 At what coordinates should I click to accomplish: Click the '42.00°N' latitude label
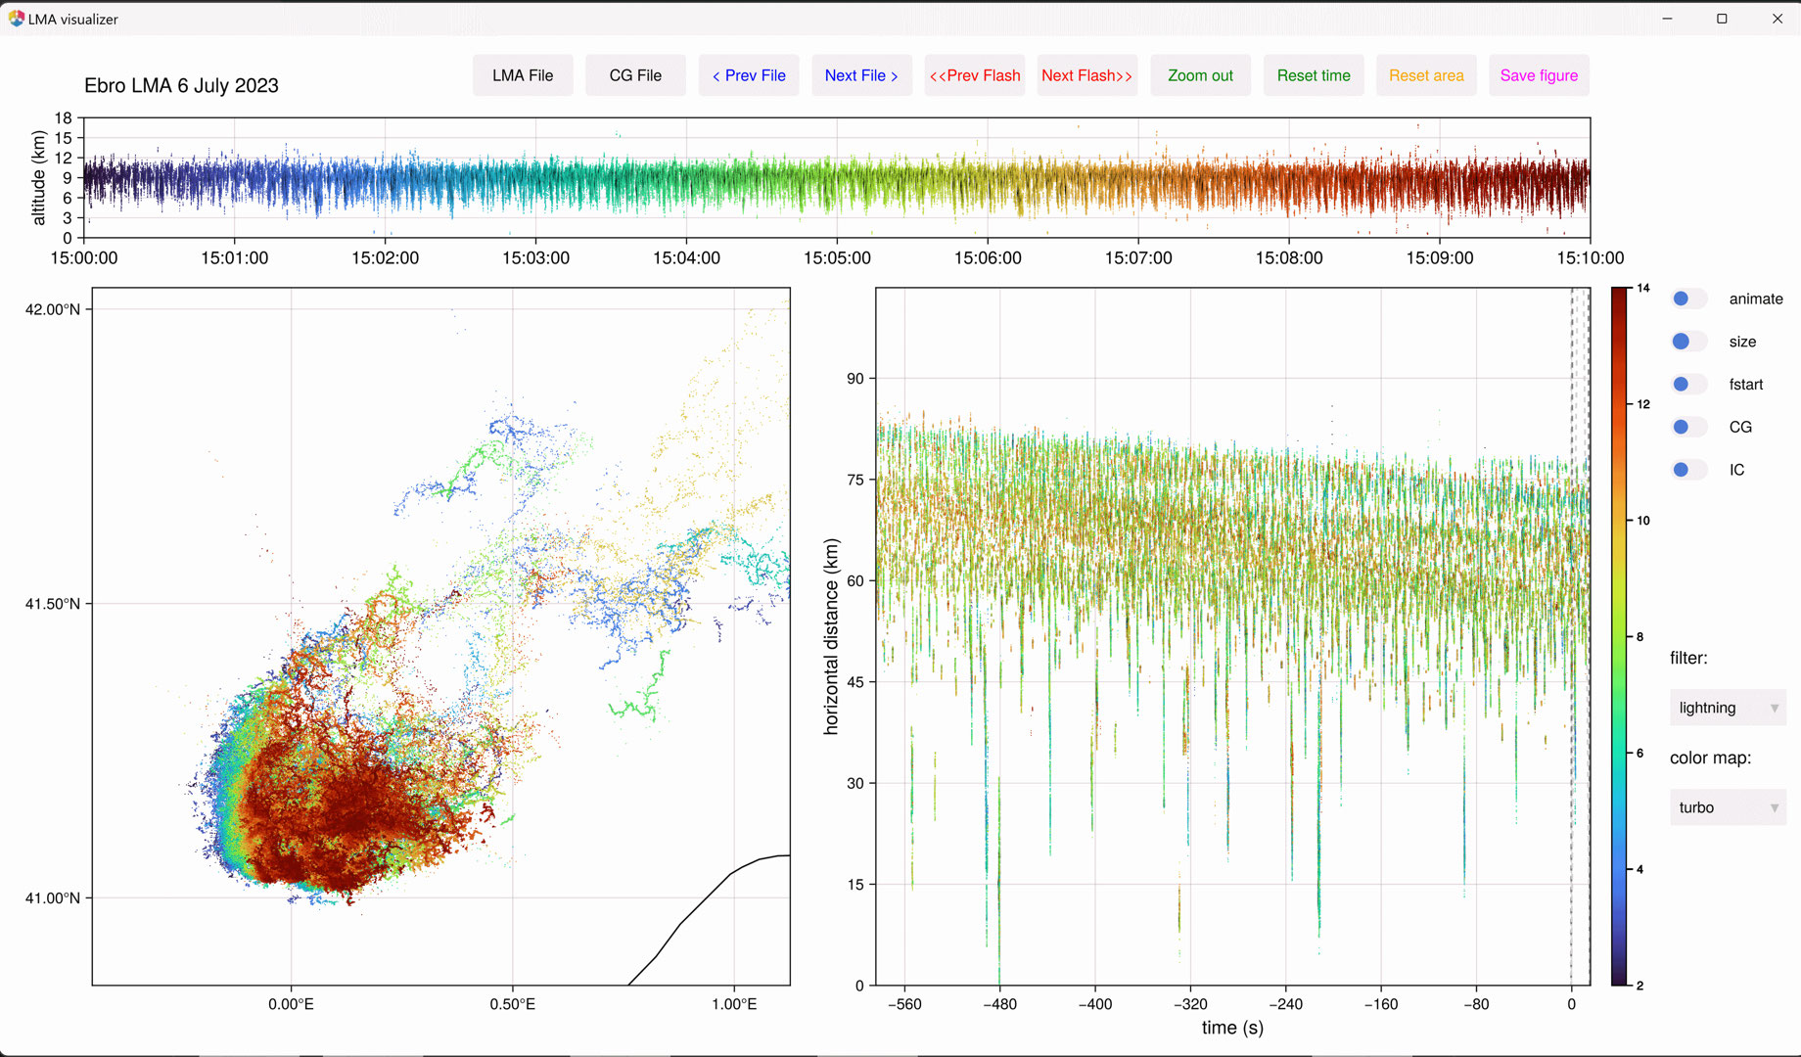click(x=53, y=309)
